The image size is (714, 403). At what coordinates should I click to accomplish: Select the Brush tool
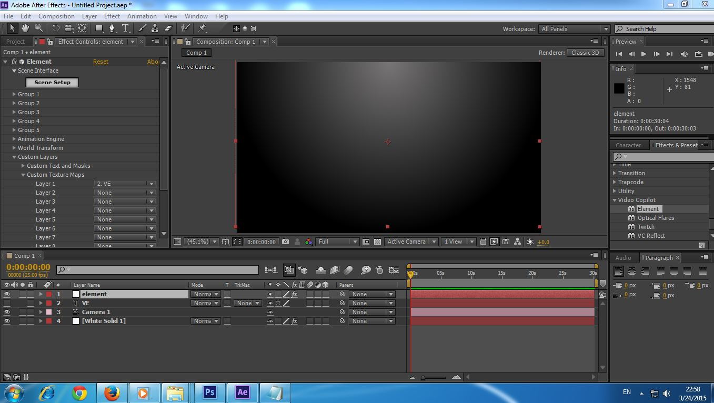click(x=142, y=28)
